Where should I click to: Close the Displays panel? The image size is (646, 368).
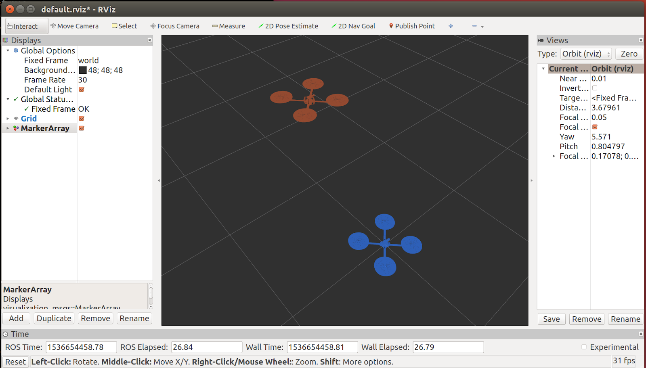150,40
